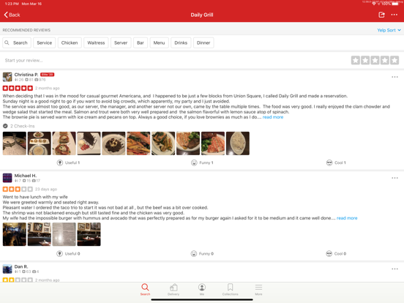
Task: Expand Michael H.'s review with read more
Action: coord(347,218)
